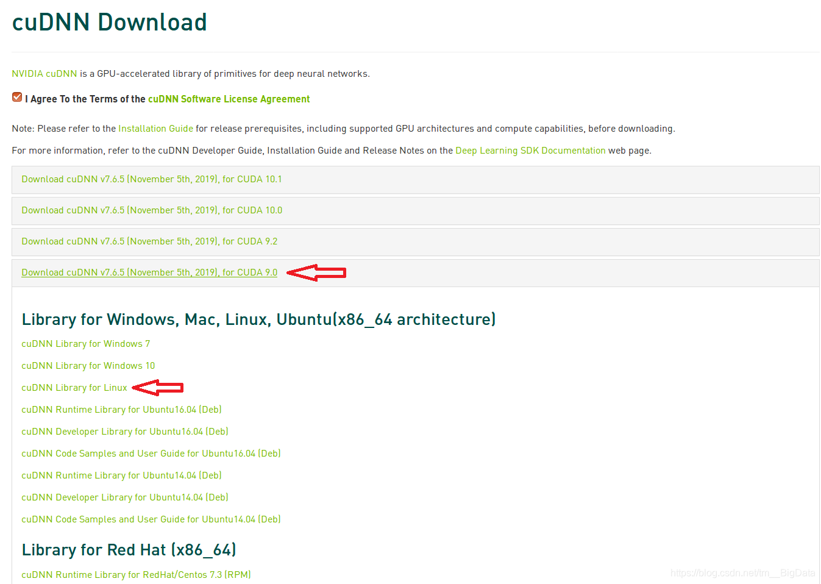The height and width of the screenshot is (584, 821).
Task: Download Code Samples and User Guide Ubuntu14.04
Action: (151, 519)
